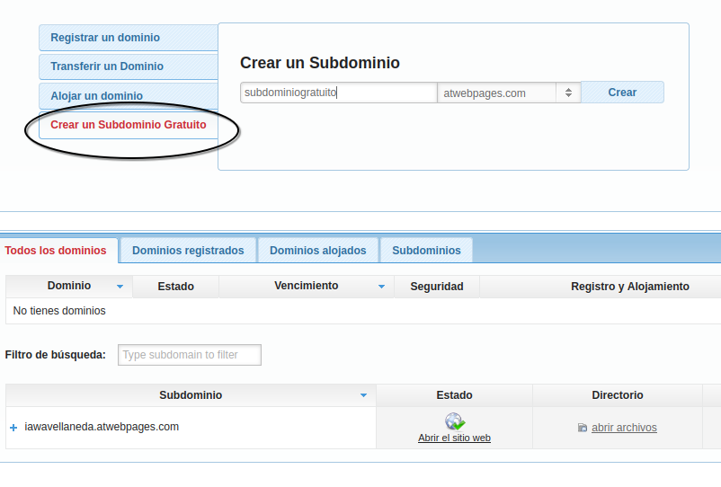Select the Subdominios tab
Viewport: 721px width, 487px height.
tap(426, 251)
